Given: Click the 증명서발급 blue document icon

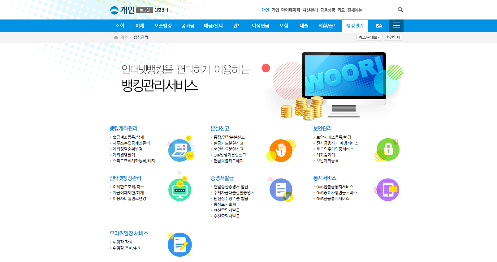Looking at the screenshot, I should pyautogui.click(x=281, y=190).
